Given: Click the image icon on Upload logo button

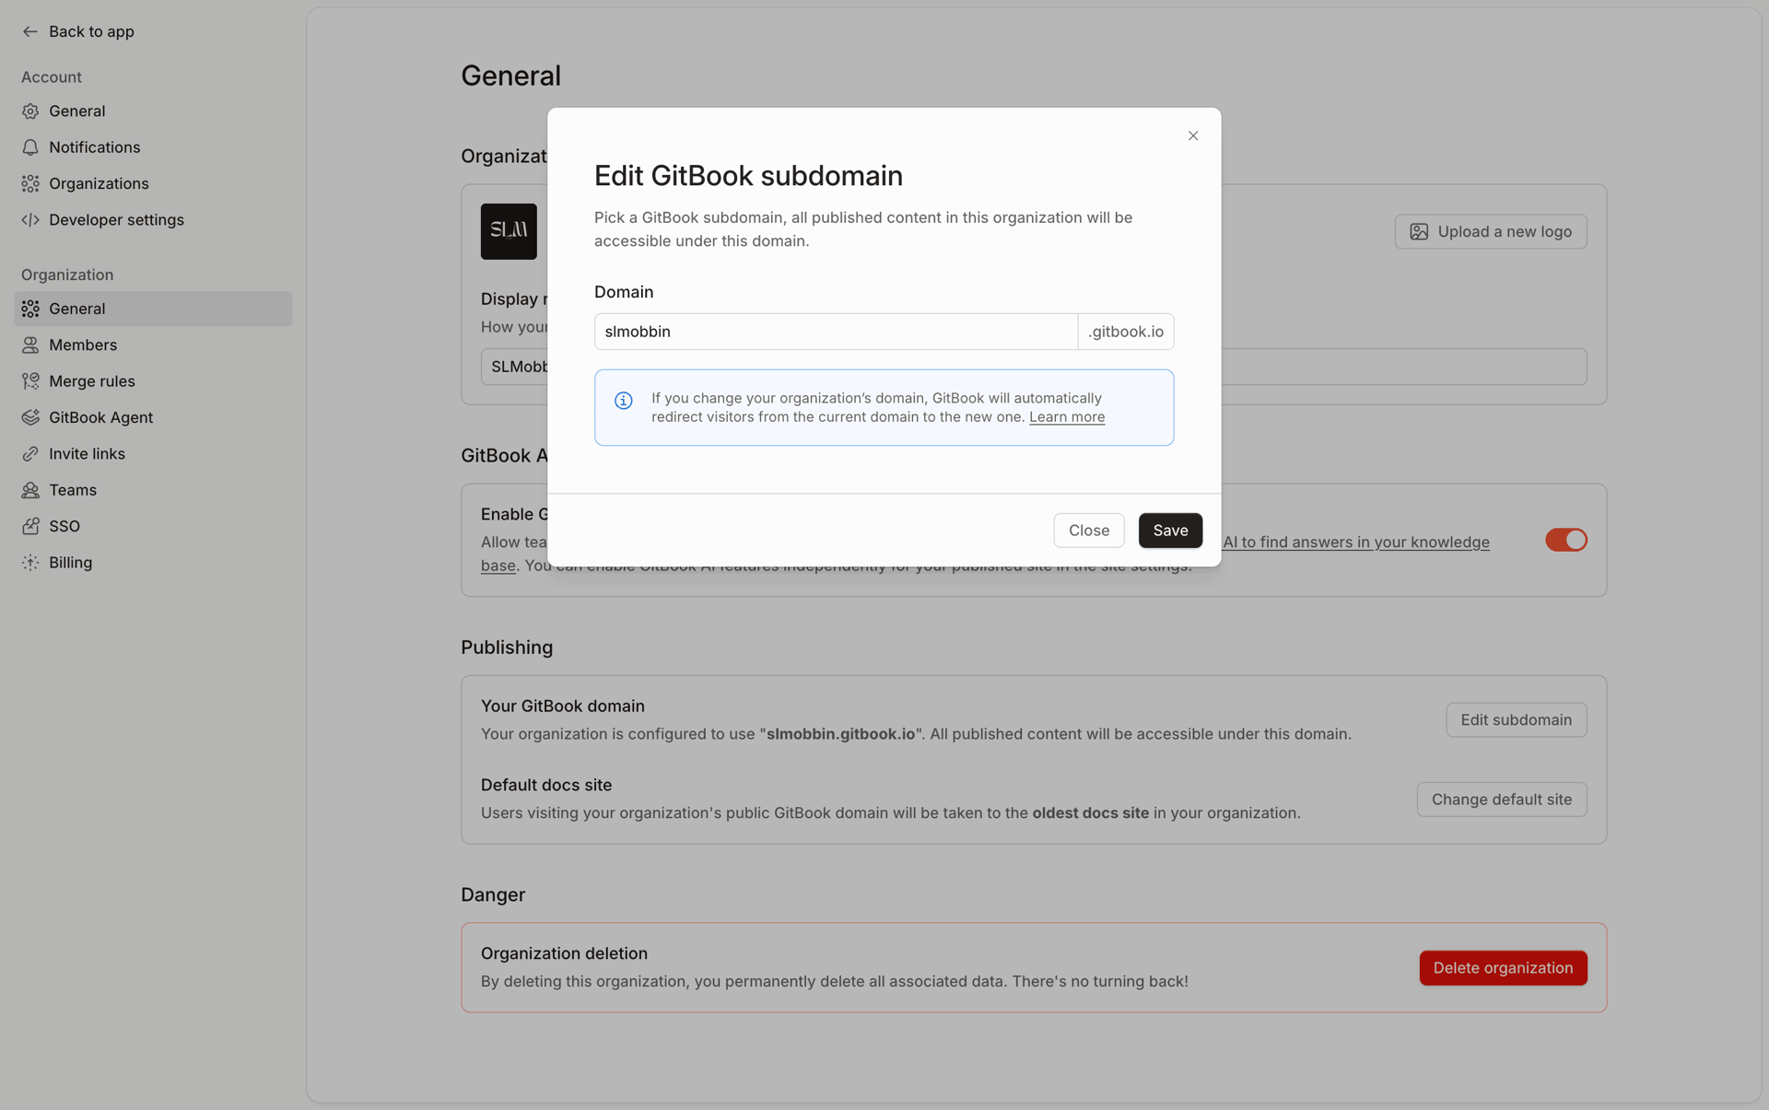Looking at the screenshot, I should pos(1419,232).
